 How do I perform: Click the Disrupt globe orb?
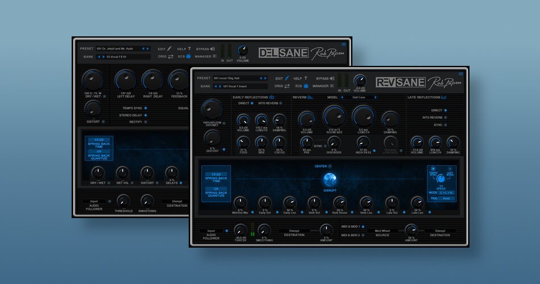tap(330, 179)
